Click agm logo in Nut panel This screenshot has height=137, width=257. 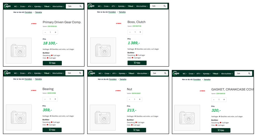point(92,73)
